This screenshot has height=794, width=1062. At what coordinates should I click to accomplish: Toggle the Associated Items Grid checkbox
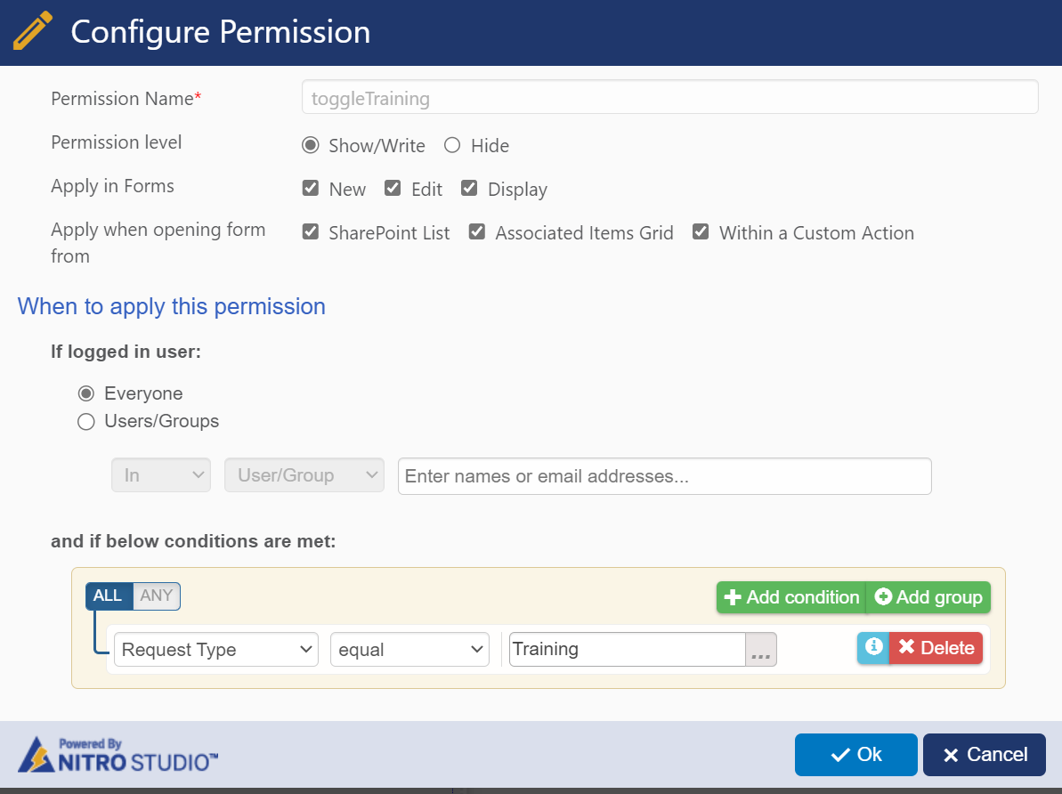coord(477,232)
